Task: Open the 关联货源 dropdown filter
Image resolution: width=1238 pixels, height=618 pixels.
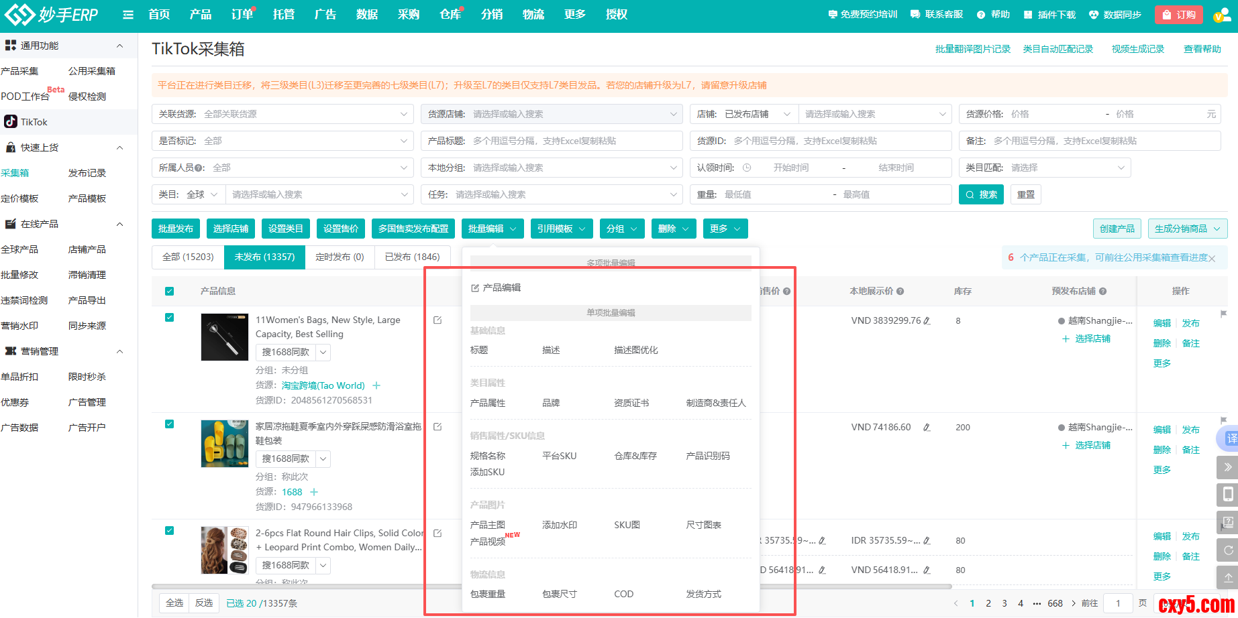Action: coord(282,114)
